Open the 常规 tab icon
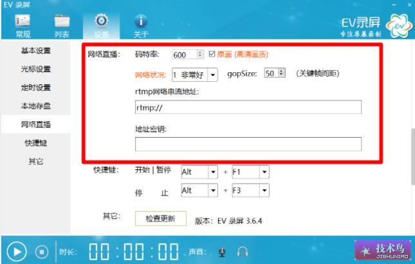 click(x=23, y=21)
